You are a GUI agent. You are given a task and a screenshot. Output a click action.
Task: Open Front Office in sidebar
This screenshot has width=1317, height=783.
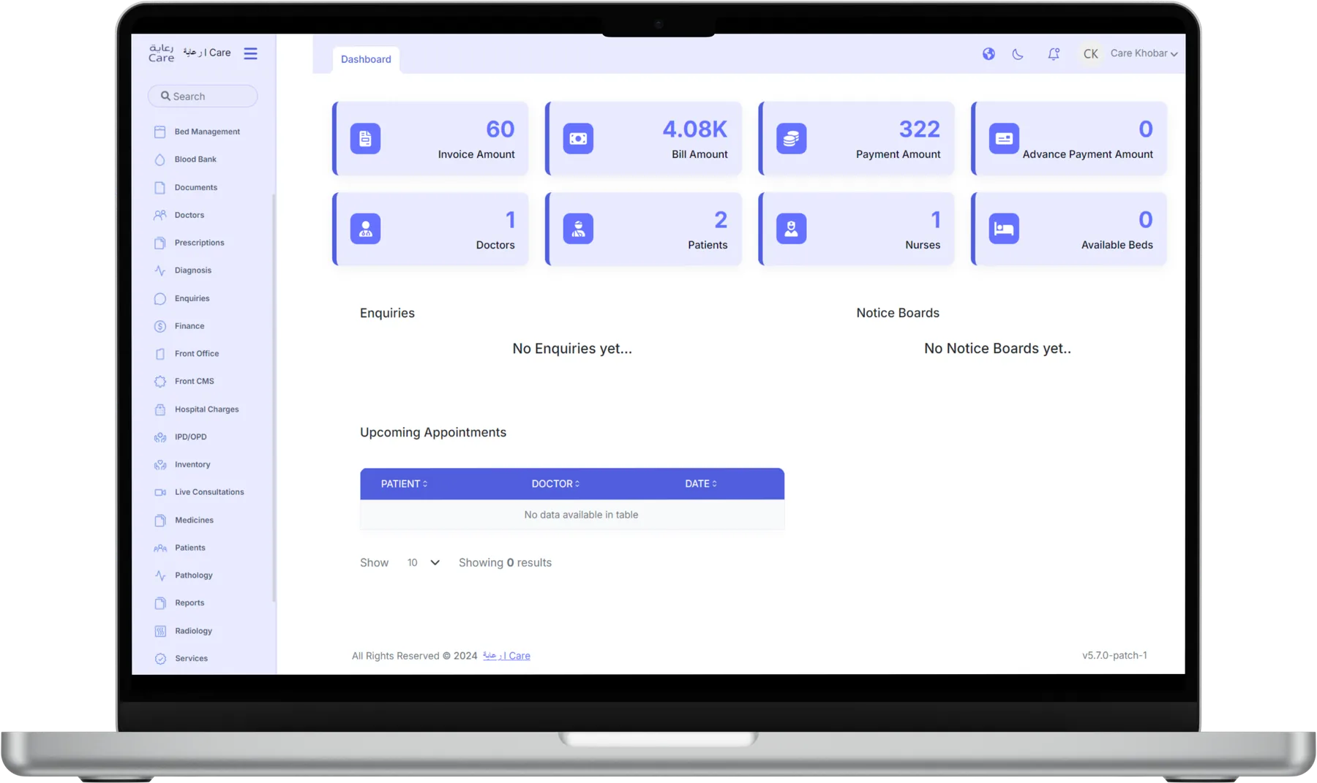[197, 354]
